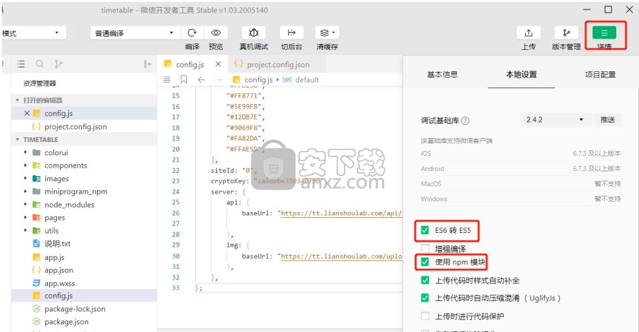Enable the 增强编译 checkbox
This screenshot has height=332, width=639.
click(425, 249)
